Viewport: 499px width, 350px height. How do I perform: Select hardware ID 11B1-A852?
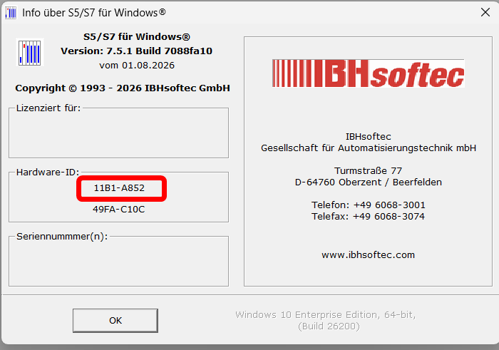tap(119, 188)
